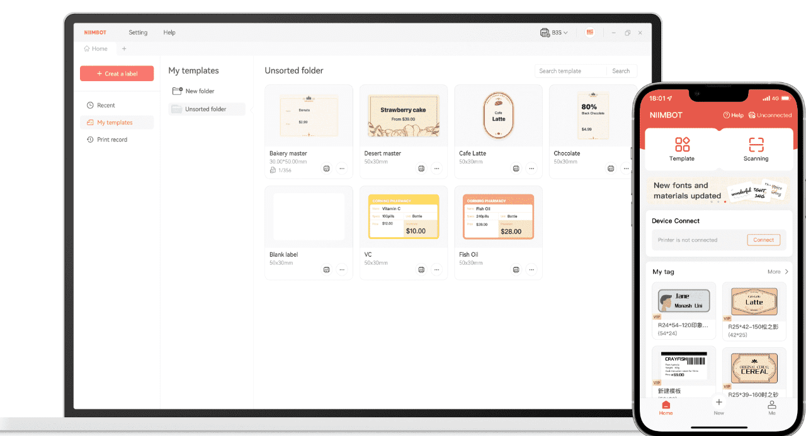Image resolution: width=806 pixels, height=436 pixels.
Task: Open the B3S printer dropdown
Action: [560, 33]
